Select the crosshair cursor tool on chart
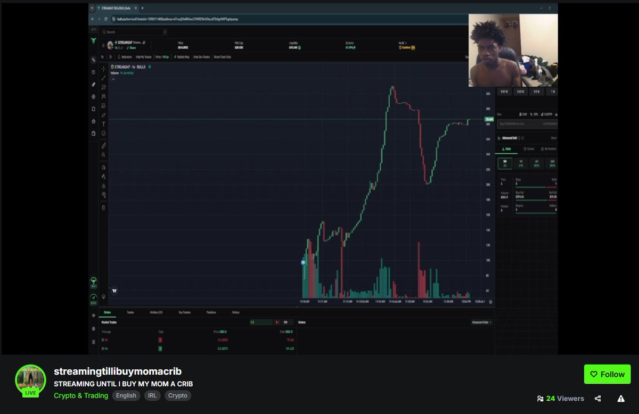The width and height of the screenshot is (639, 414). point(104,69)
